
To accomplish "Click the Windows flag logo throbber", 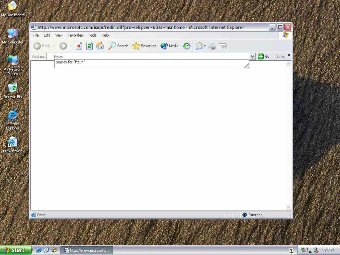I will pos(285,35).
